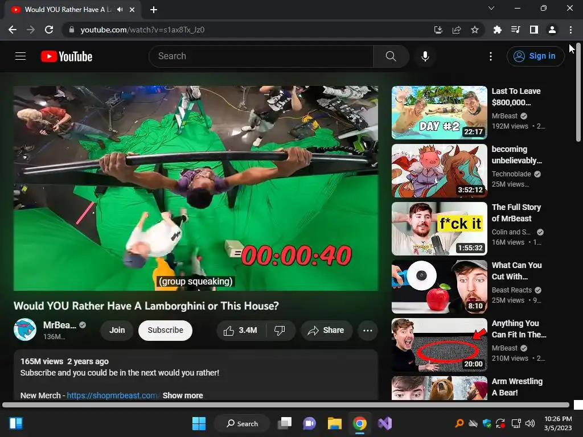Pause the video by clicking the player
Image resolution: width=583 pixels, height=437 pixels.
(x=196, y=188)
